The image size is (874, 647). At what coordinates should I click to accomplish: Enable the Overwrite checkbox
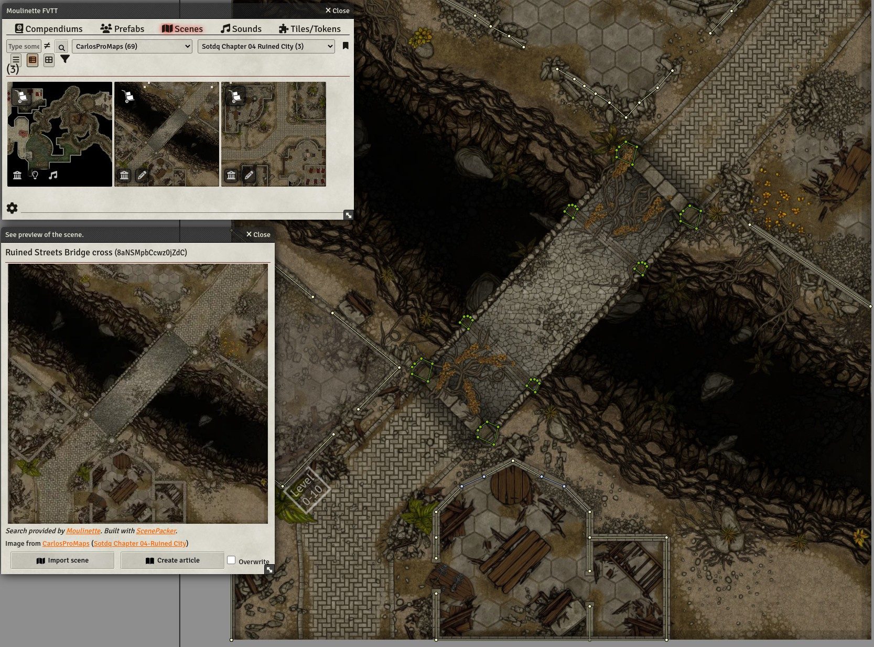(x=231, y=560)
